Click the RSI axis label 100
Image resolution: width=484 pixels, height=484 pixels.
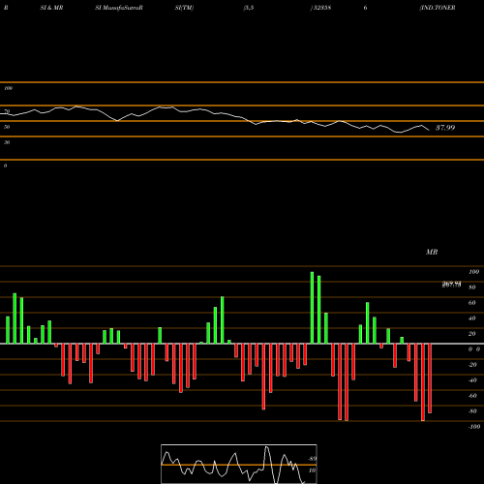point(8,88)
